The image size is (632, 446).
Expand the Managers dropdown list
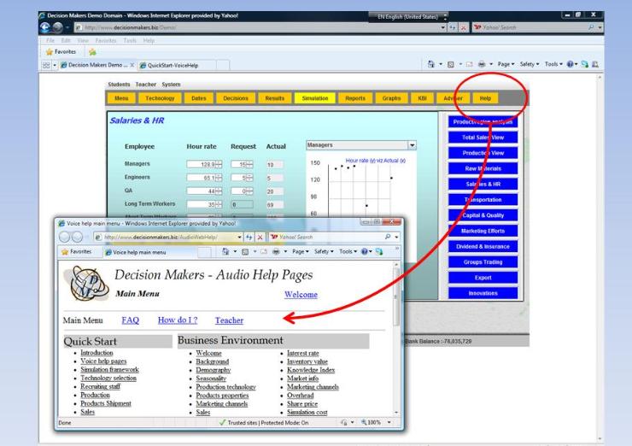pyautogui.click(x=413, y=146)
